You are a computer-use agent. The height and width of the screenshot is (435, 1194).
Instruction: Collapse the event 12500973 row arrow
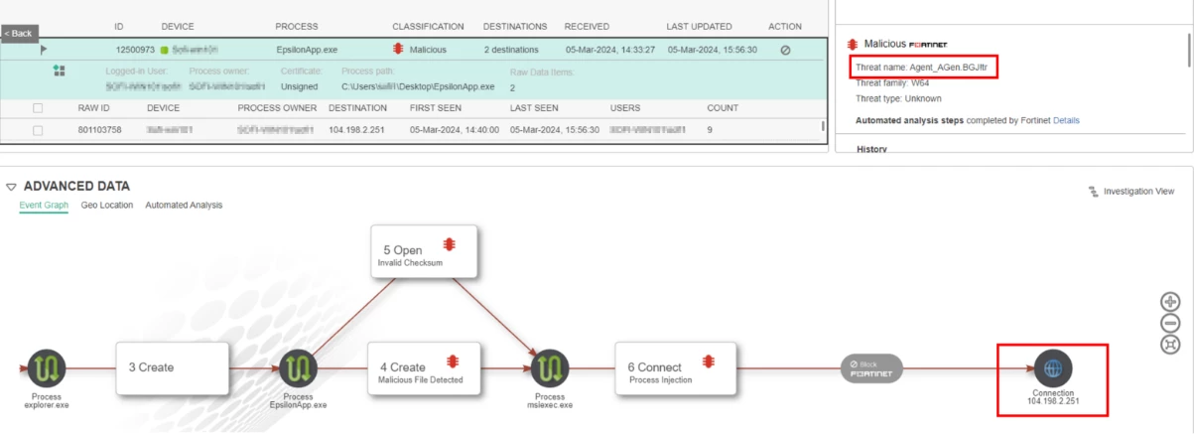[44, 48]
